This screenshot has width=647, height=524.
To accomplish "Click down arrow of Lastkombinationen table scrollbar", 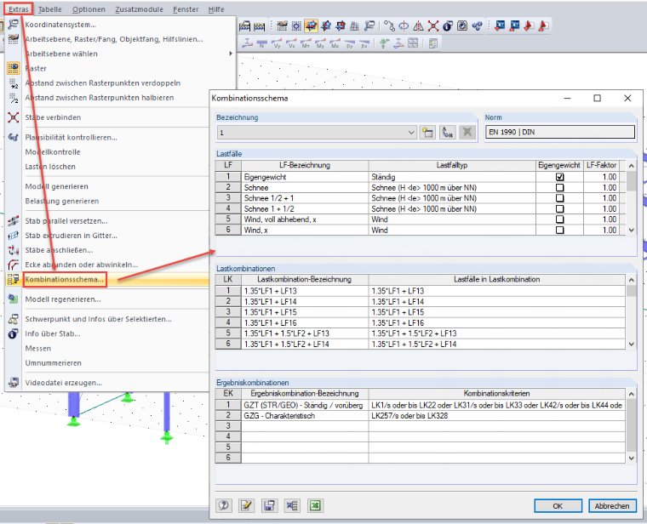I will 632,345.
